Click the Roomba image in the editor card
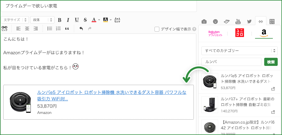 [20, 102]
